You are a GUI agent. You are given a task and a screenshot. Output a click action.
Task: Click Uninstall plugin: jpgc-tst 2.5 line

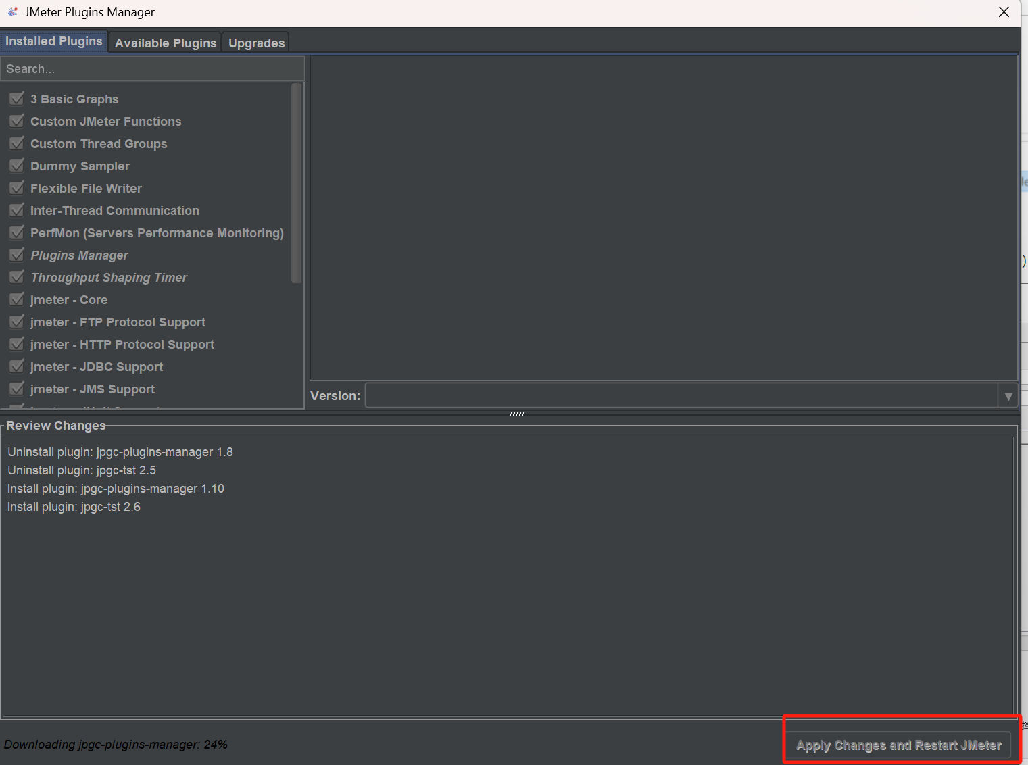point(82,470)
